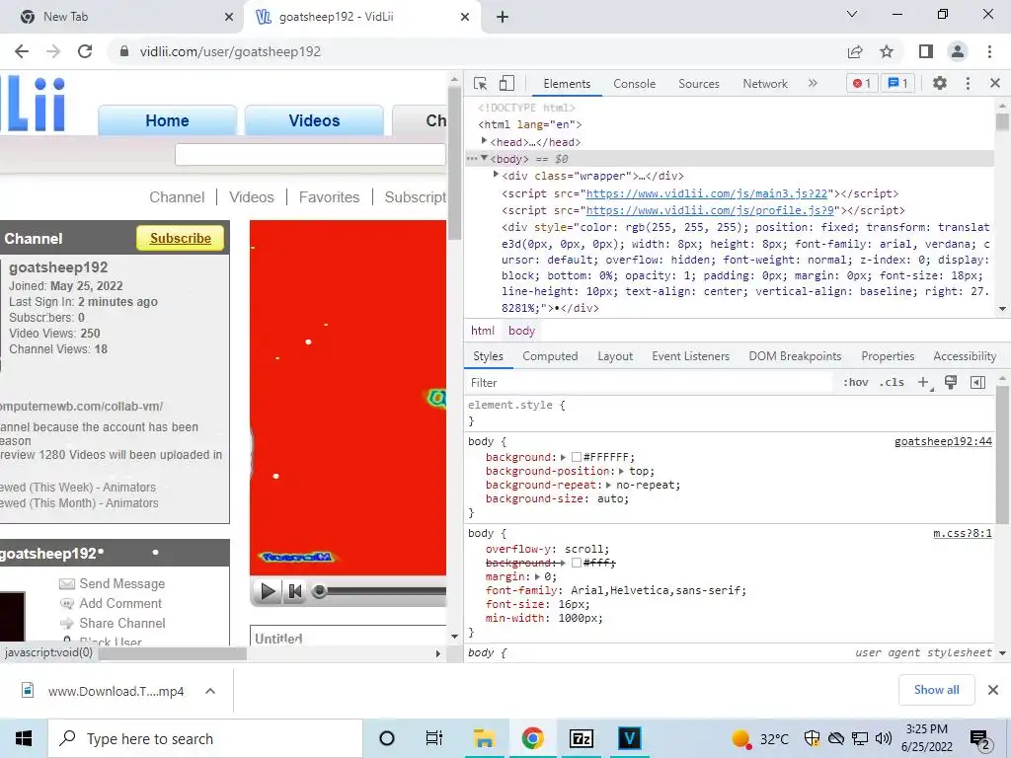Select the body breadcrumb
The width and height of the screenshot is (1011, 758).
pos(521,331)
